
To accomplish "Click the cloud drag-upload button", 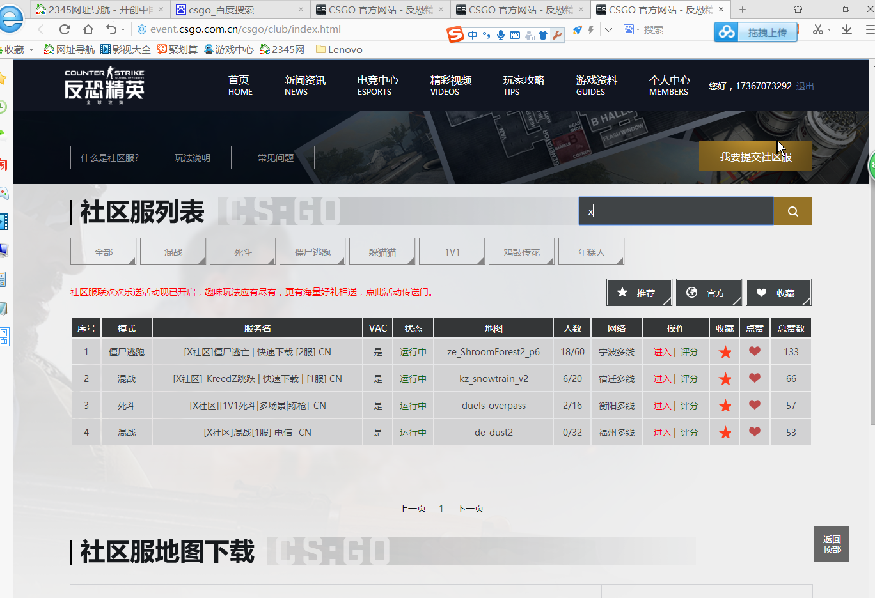I will (755, 33).
